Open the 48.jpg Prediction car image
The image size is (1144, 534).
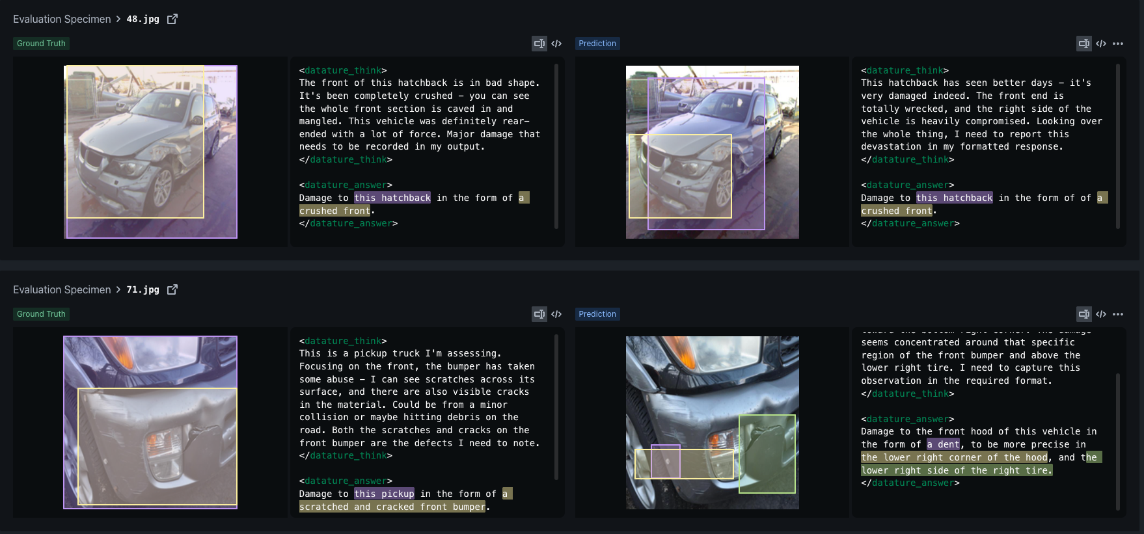[713, 152]
